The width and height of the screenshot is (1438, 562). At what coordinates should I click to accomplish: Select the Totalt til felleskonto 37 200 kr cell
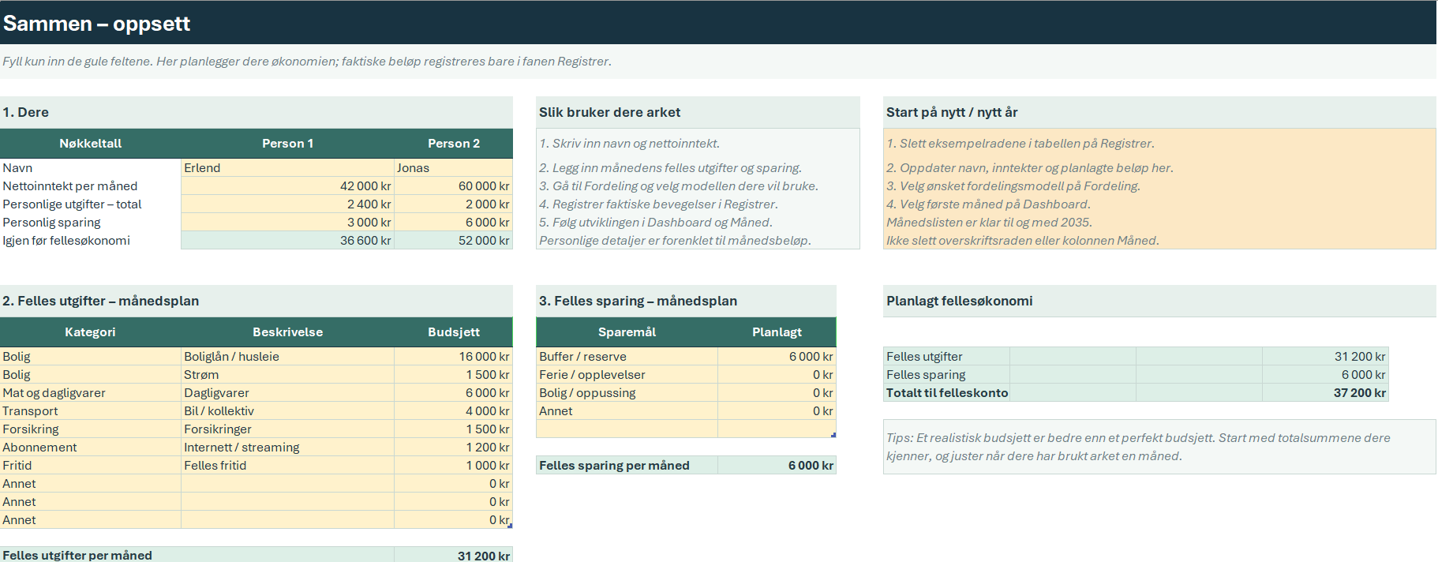click(x=1325, y=392)
